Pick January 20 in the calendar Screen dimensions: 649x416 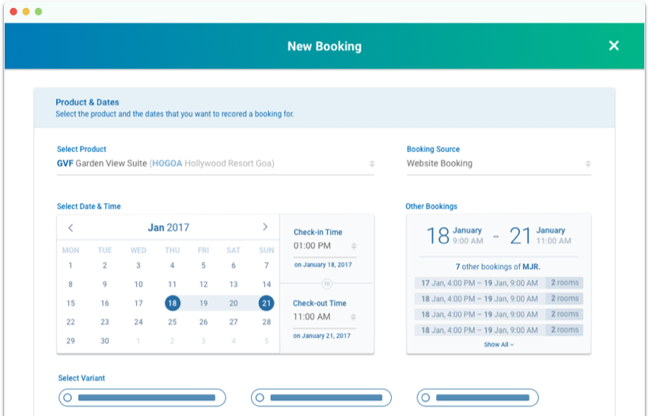(233, 303)
